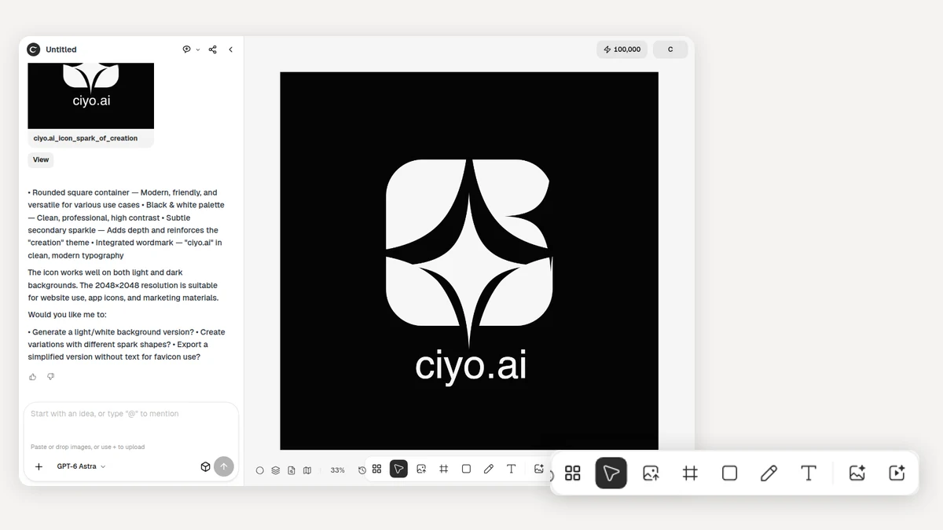Click the AI image generator icon in enlarged toolbar
This screenshot has height=530, width=943.
tap(857, 473)
